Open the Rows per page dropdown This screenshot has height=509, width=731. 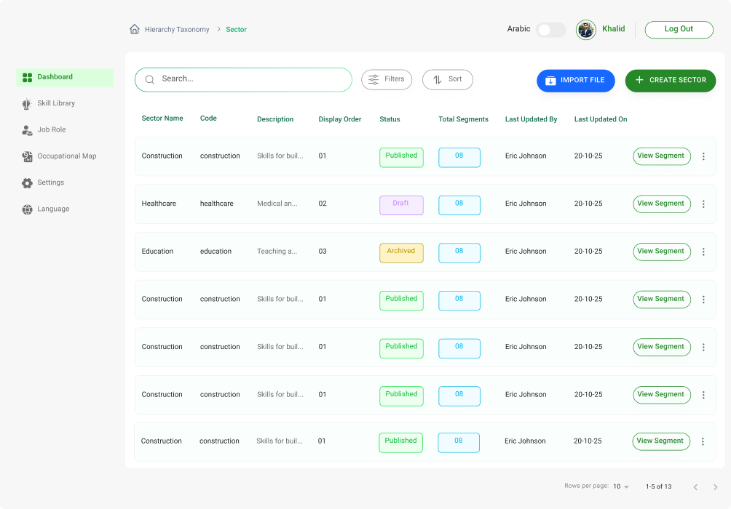[x=620, y=486]
